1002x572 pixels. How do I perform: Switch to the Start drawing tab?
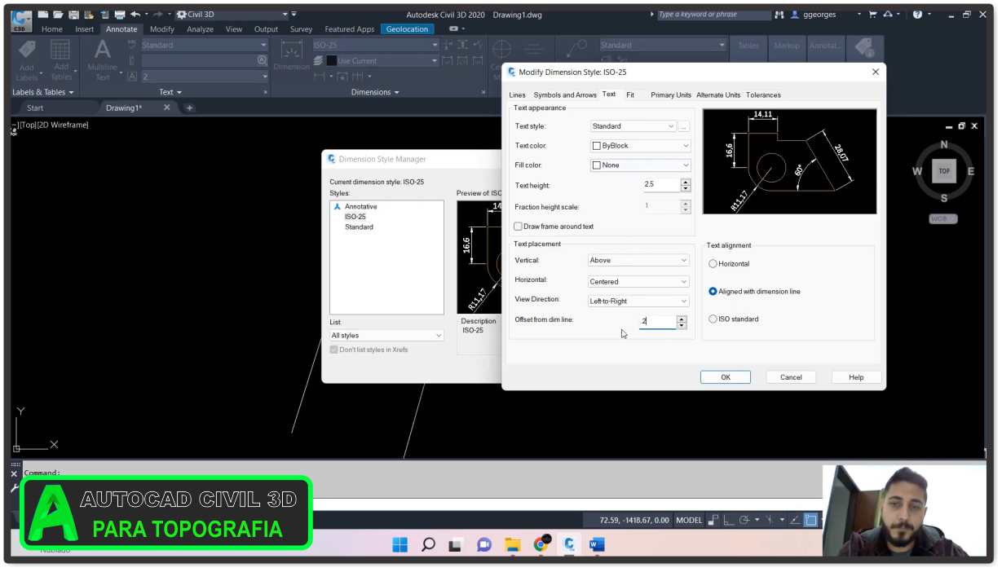[x=35, y=108]
